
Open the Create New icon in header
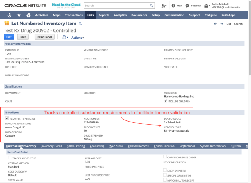(x=164, y=6)
